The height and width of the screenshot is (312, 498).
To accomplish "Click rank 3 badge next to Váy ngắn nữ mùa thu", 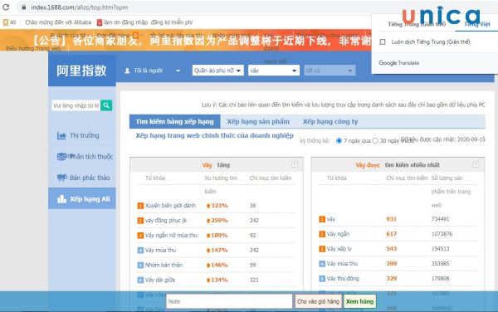I will tap(140, 235).
